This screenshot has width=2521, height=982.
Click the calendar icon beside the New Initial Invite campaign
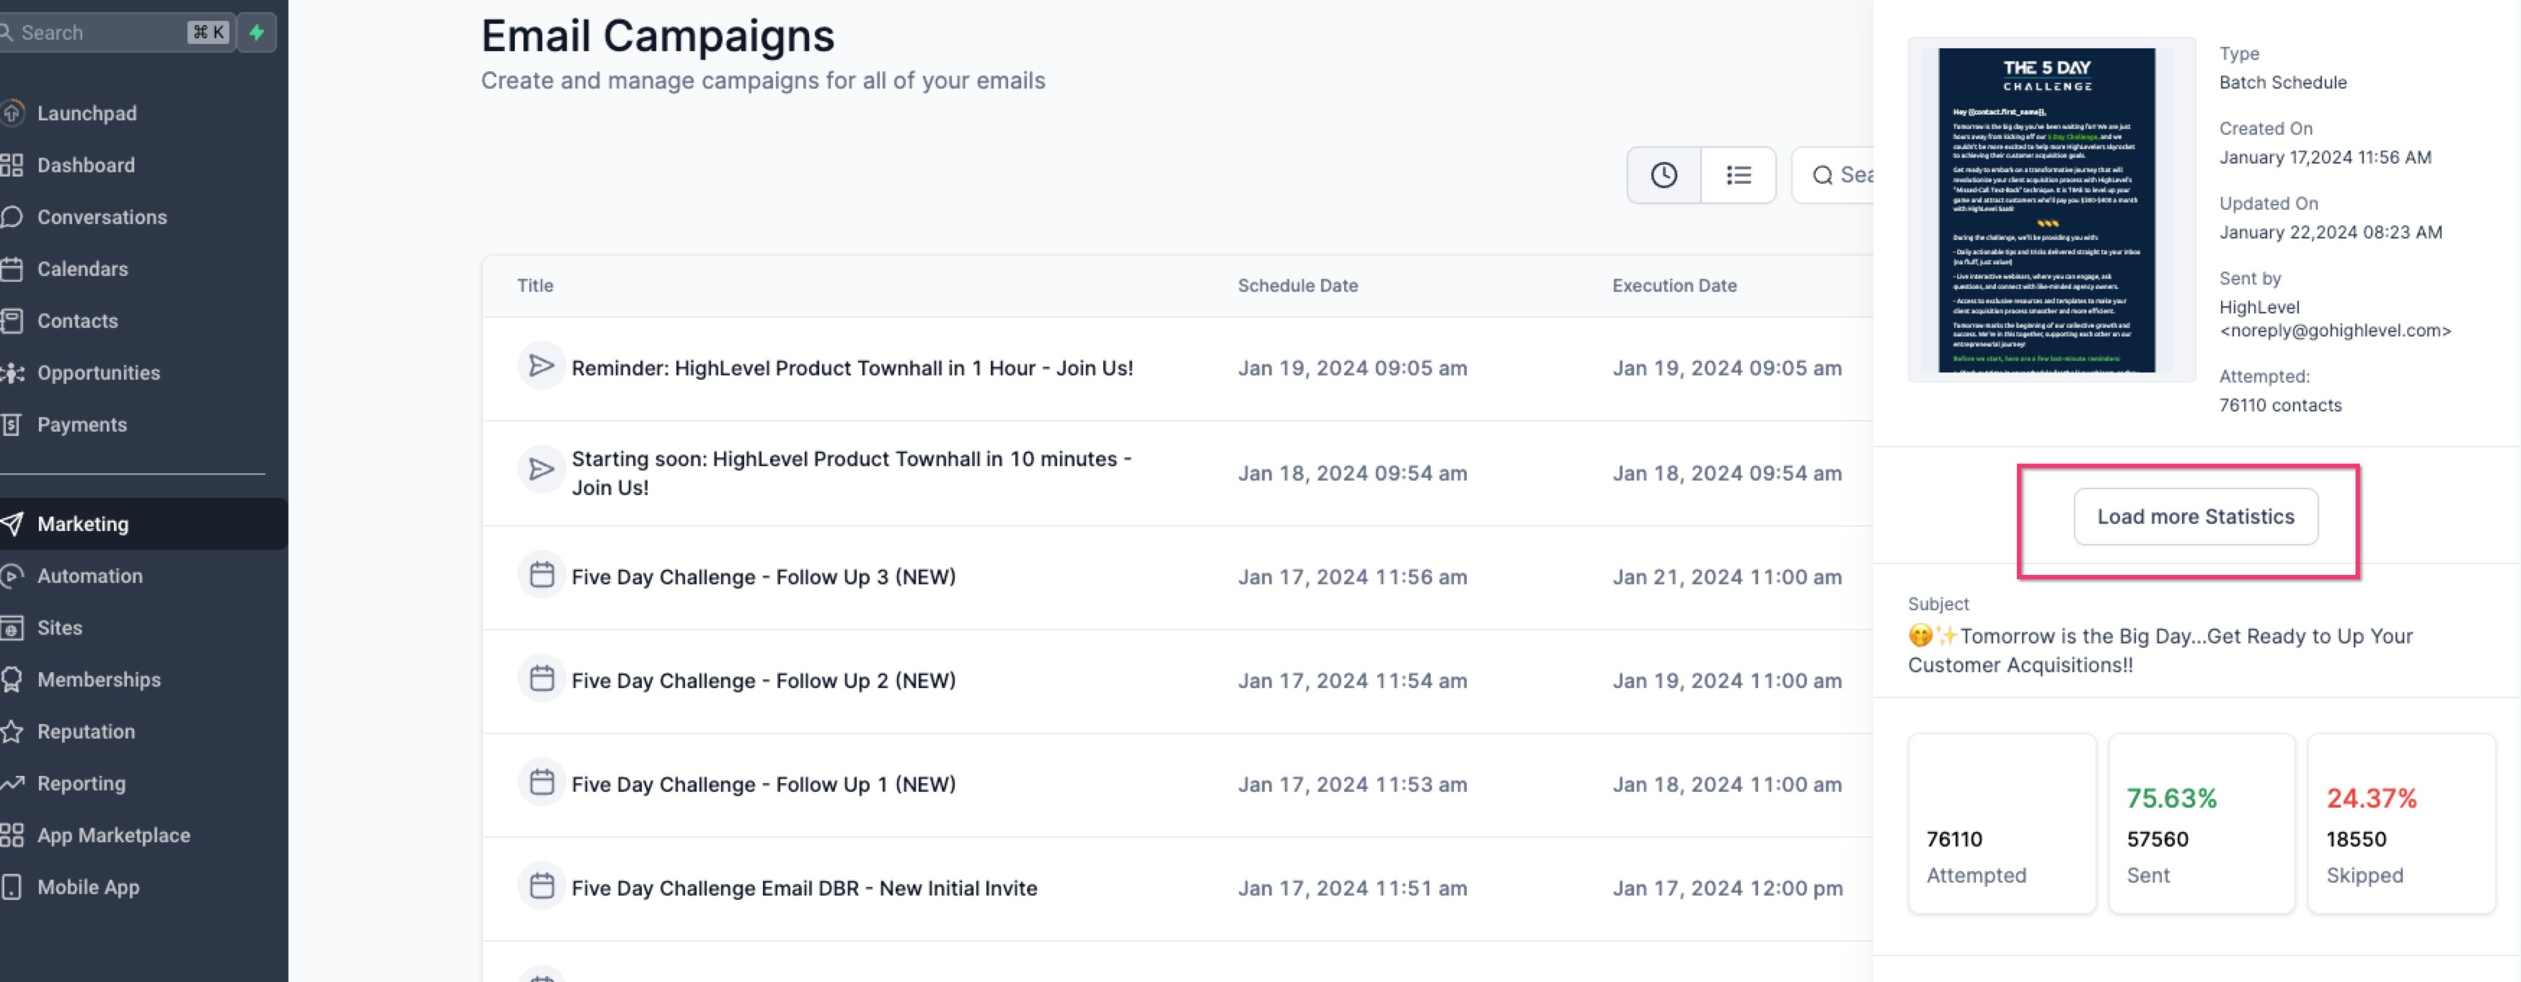click(541, 886)
